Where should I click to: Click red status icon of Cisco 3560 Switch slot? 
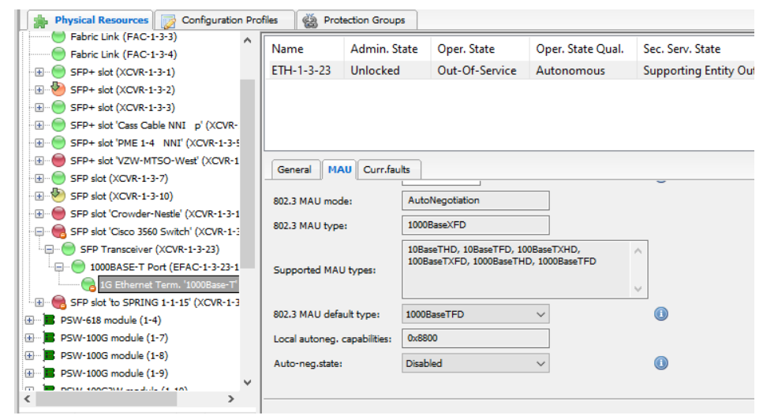[59, 232]
